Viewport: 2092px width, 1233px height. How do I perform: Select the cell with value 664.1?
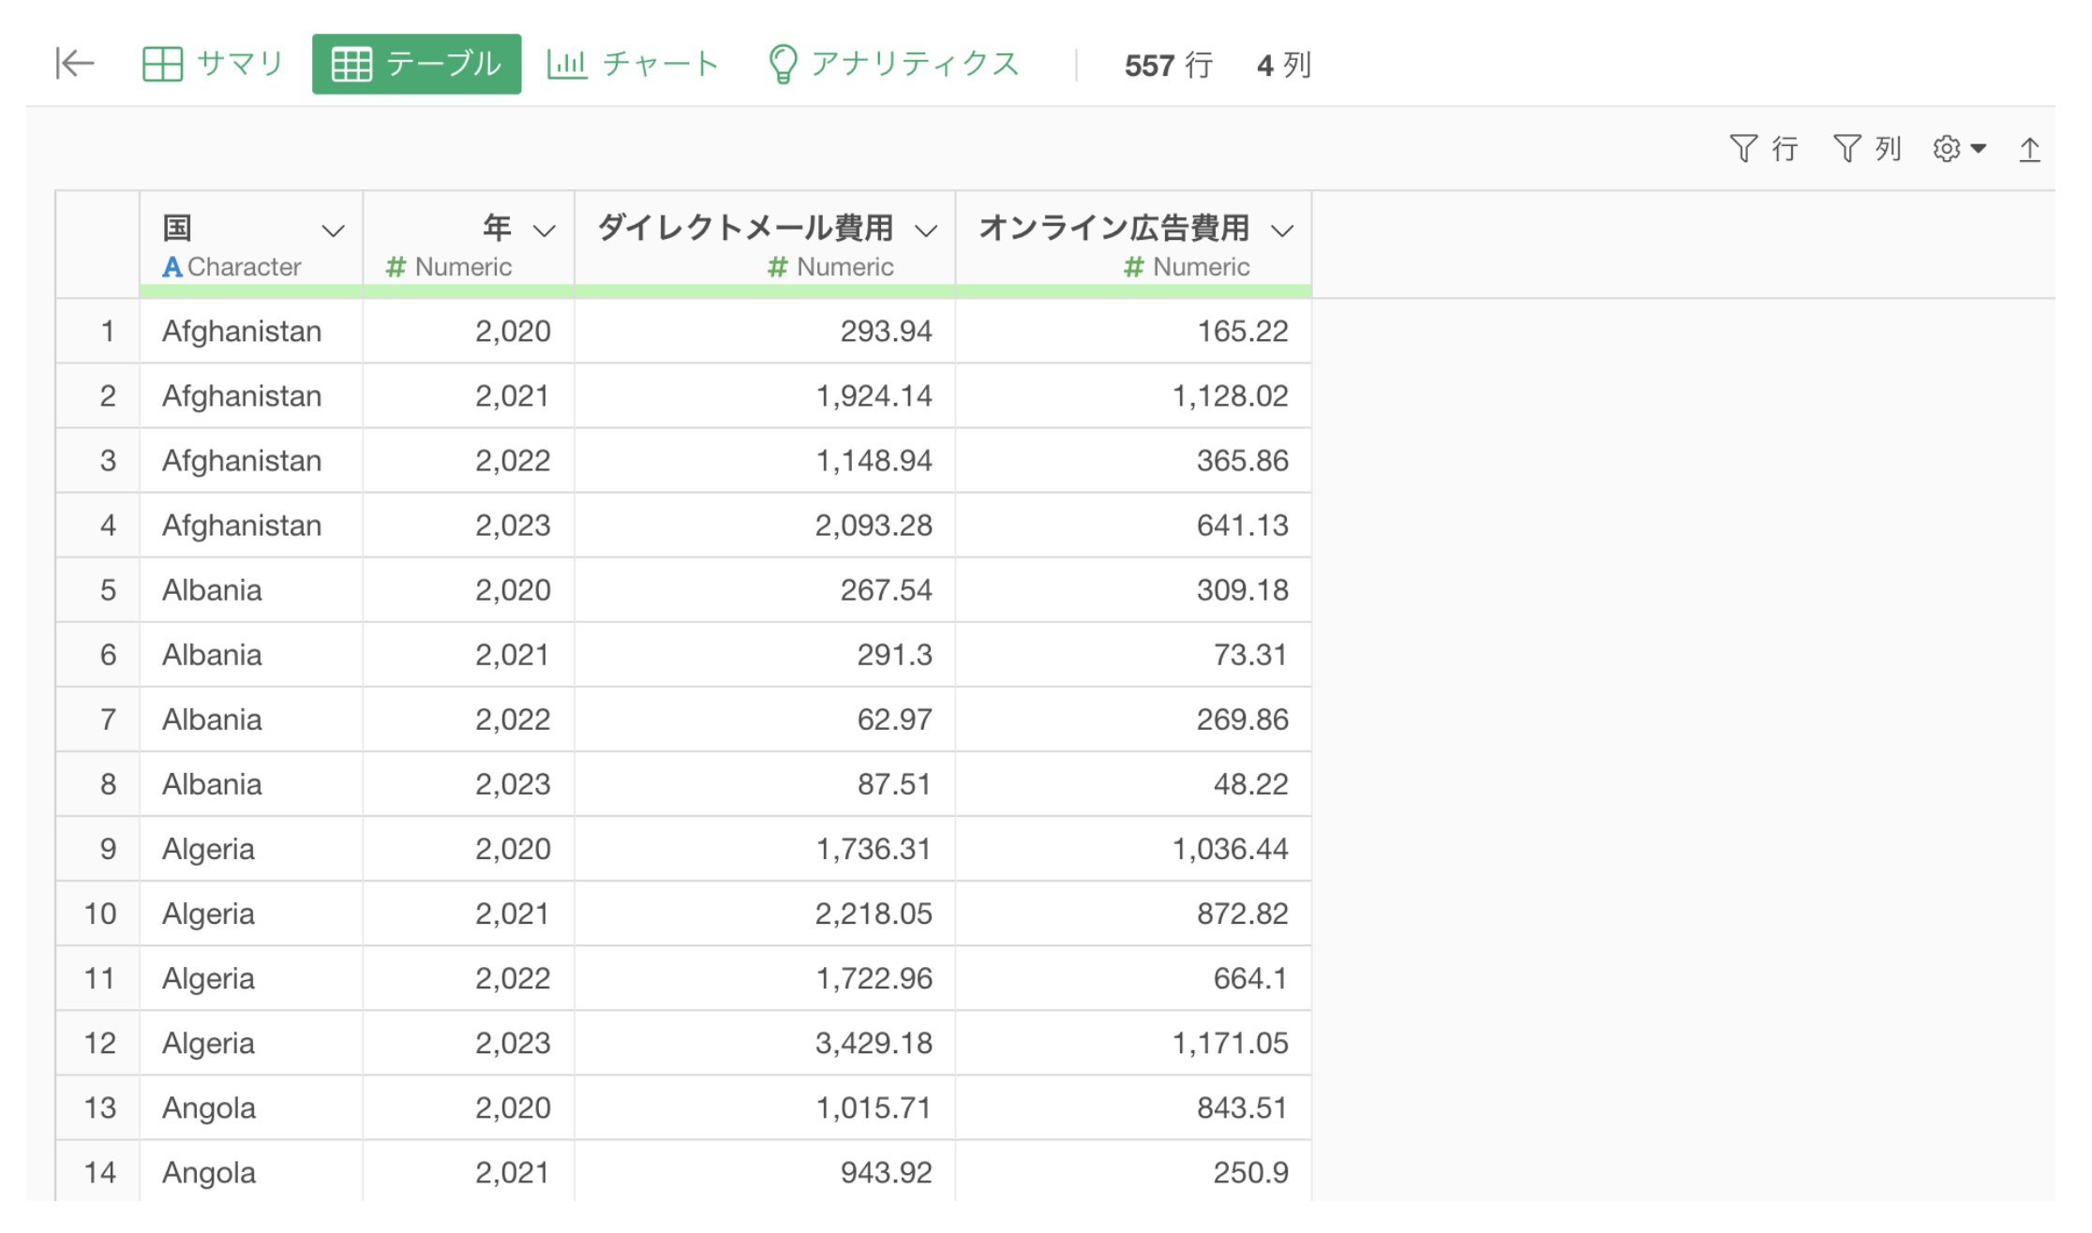(1133, 977)
